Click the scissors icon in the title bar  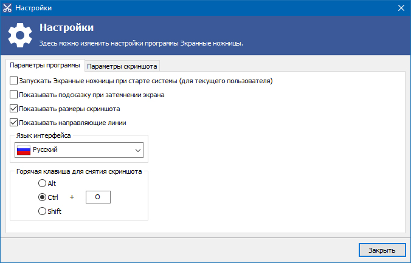click(9, 8)
